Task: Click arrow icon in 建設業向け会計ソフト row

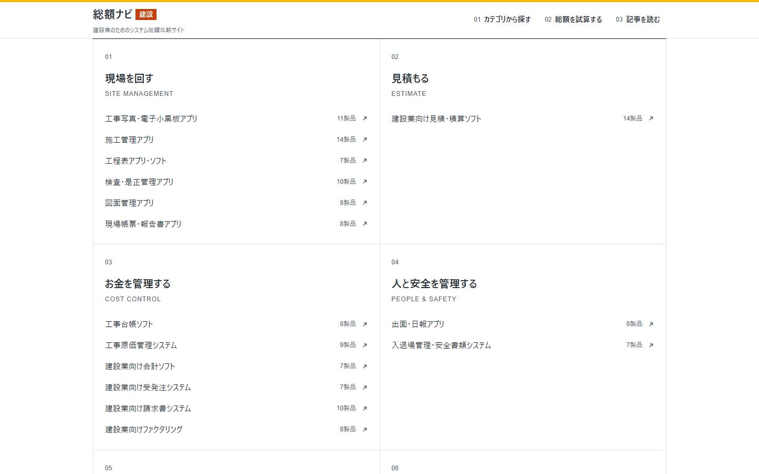Action: [365, 366]
